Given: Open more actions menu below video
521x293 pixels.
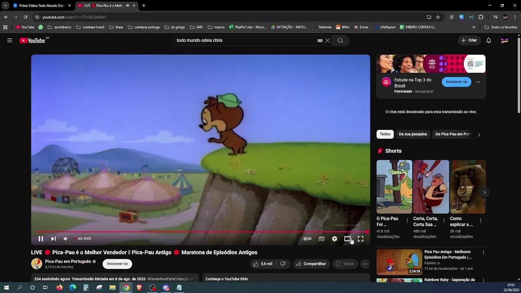Looking at the screenshot, I should (365, 264).
